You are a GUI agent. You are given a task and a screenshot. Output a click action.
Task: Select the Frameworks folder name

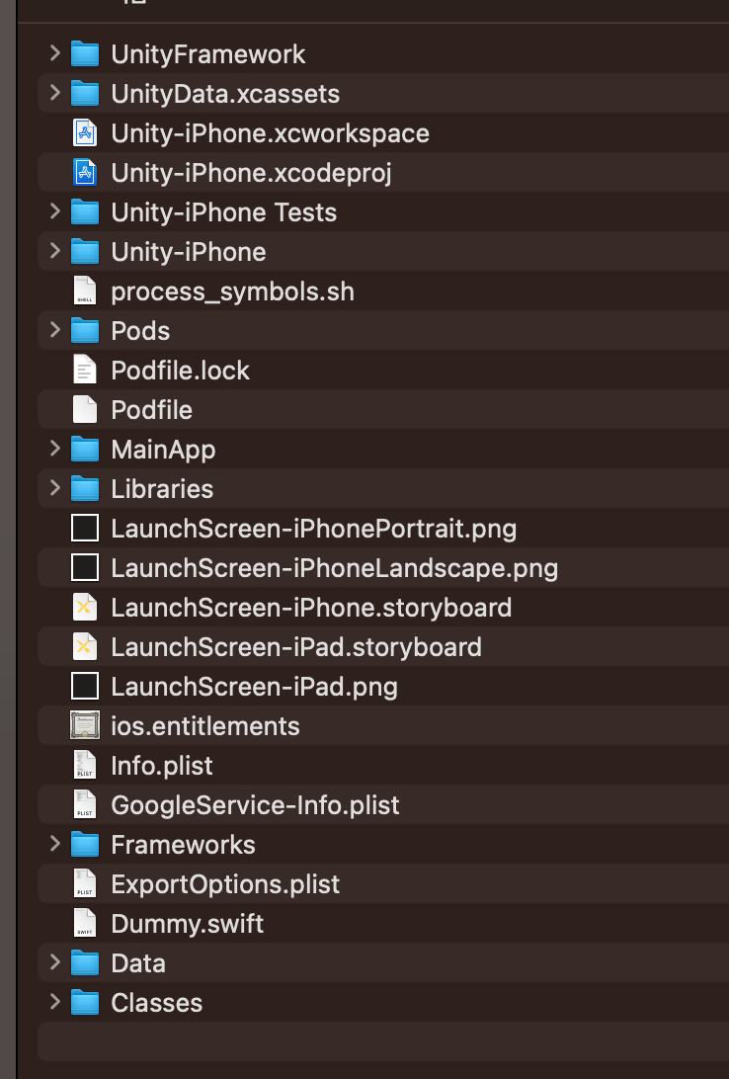pos(184,845)
